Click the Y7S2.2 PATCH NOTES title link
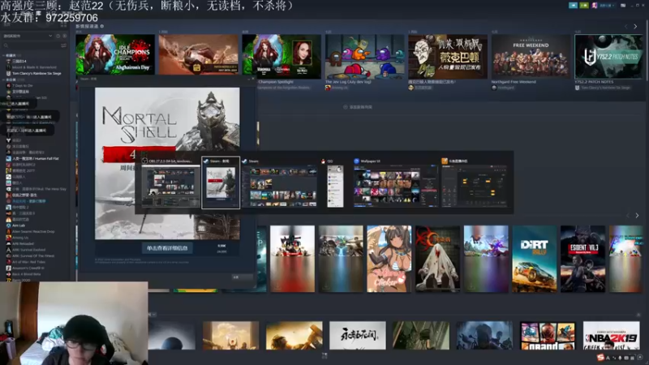Viewport: 649px width, 365px height. (594, 82)
